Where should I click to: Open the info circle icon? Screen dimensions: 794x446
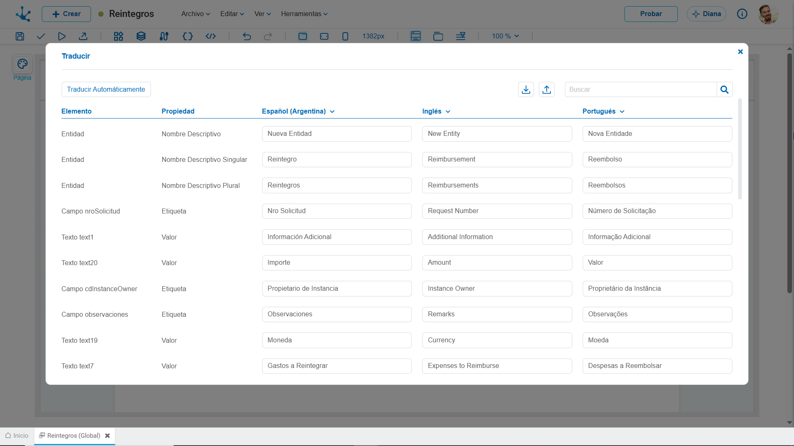(742, 14)
